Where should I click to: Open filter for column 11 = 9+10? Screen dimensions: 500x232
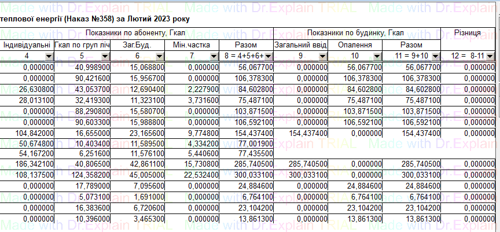tap(434, 56)
